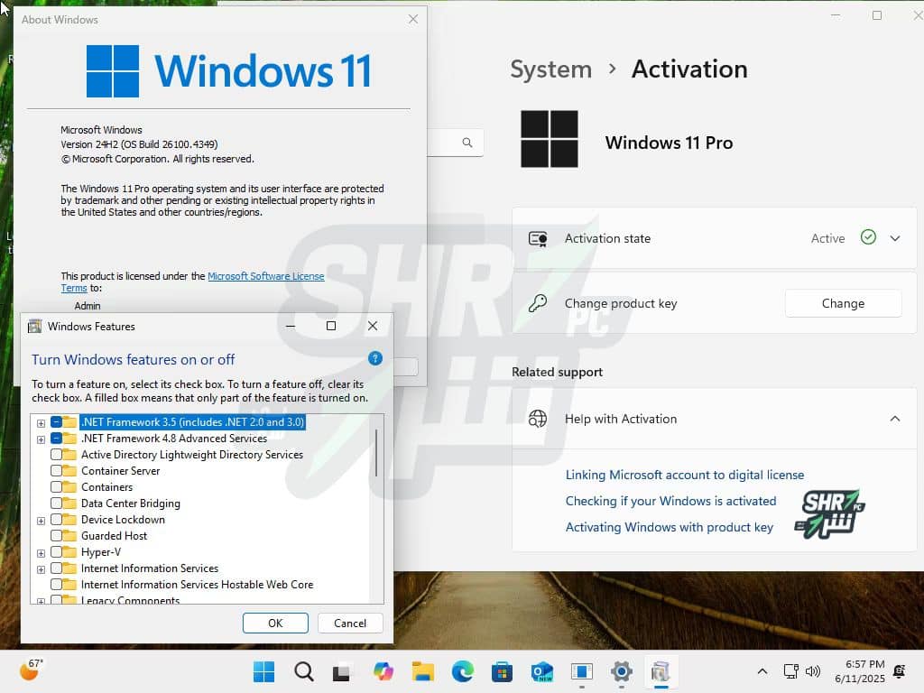
Task: Launch Copilot from the taskbar
Action: pyautogui.click(x=383, y=671)
